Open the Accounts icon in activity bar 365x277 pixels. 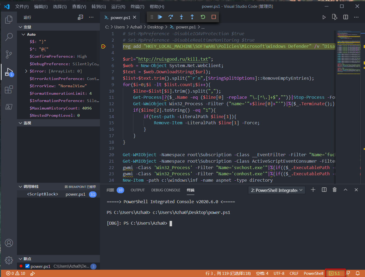click(9, 243)
